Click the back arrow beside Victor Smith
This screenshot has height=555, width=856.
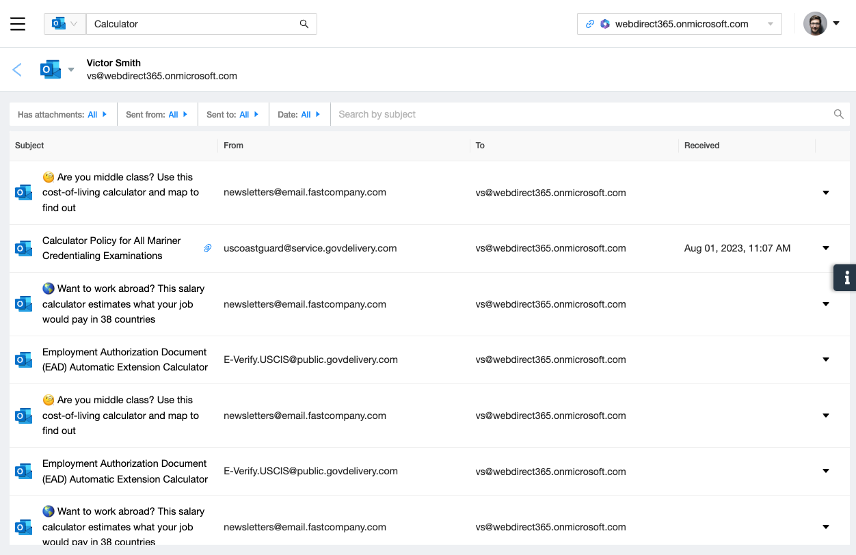pyautogui.click(x=17, y=69)
